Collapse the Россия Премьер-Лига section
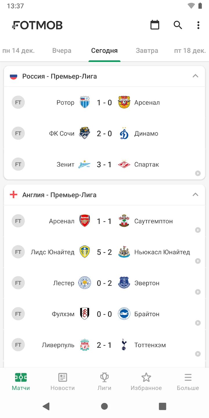The width and height of the screenshot is (209, 418). coord(195,76)
